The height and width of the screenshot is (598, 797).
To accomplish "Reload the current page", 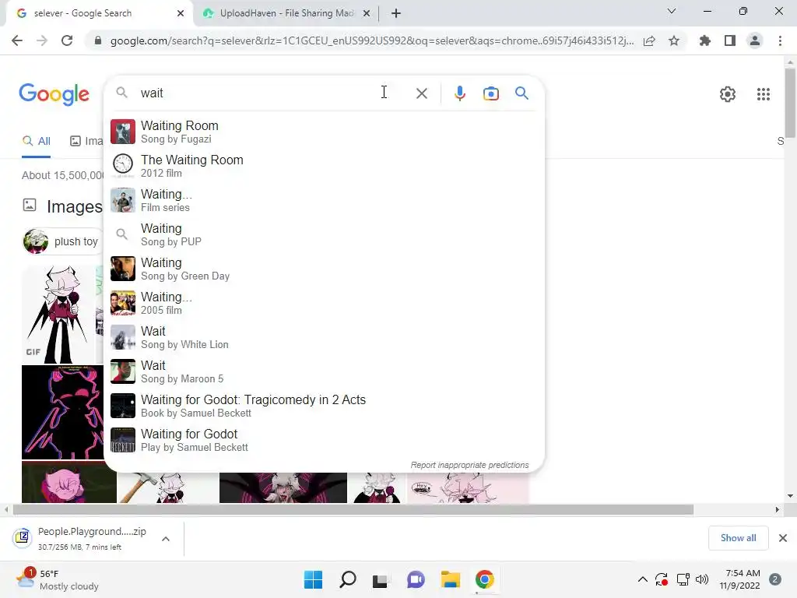I will [x=67, y=40].
